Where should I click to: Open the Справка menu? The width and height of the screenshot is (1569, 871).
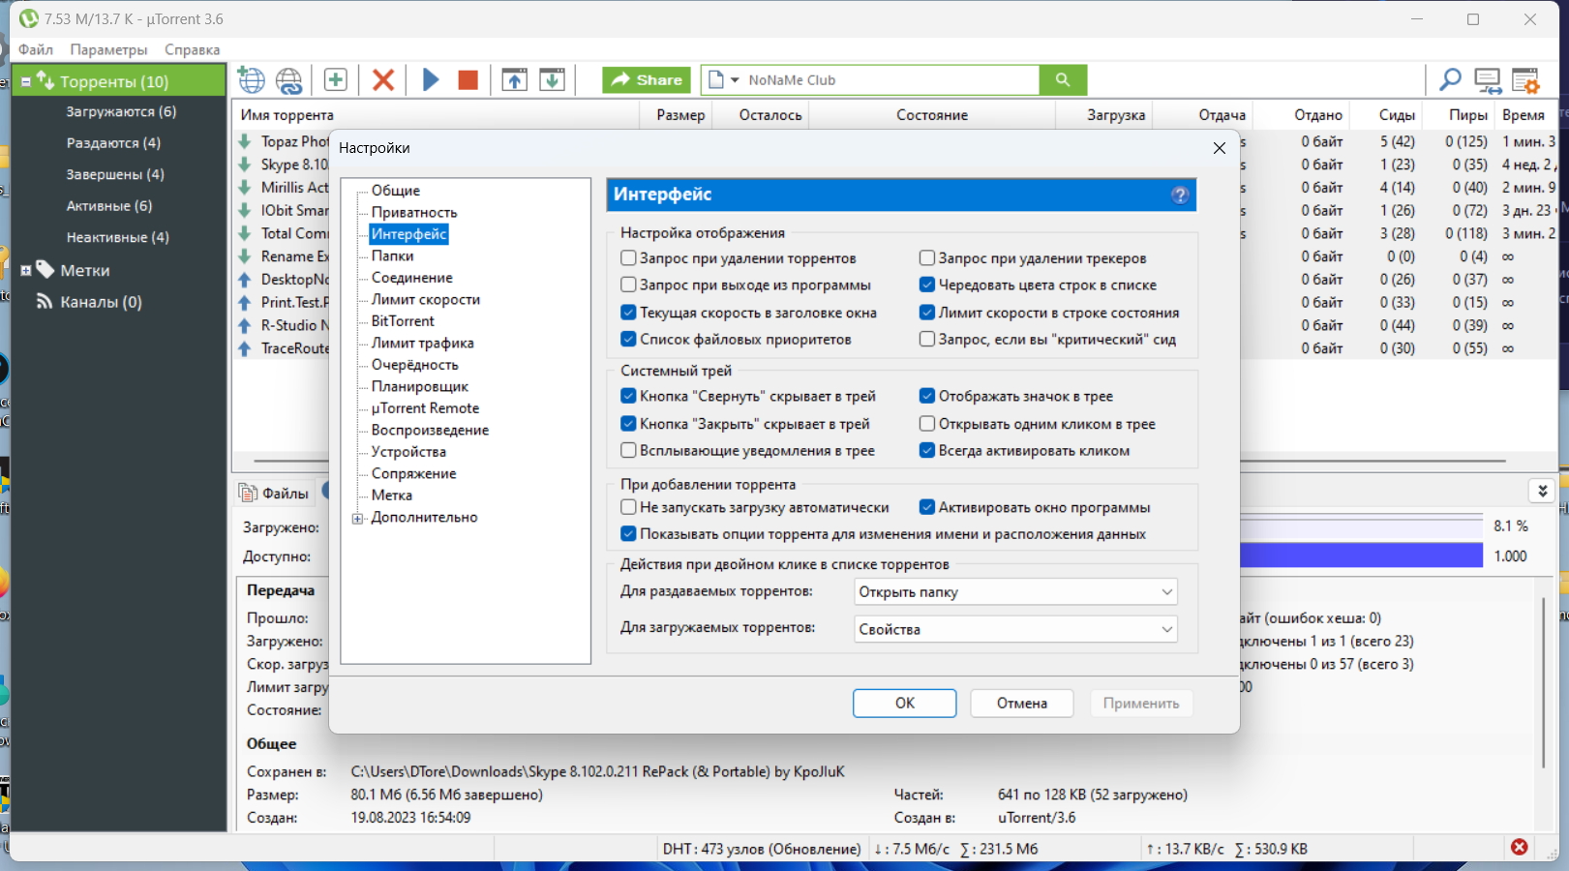[x=192, y=49]
